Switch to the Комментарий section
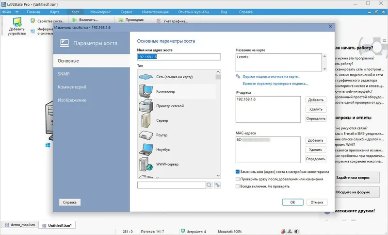The width and height of the screenshot is (388, 235). tap(92, 87)
